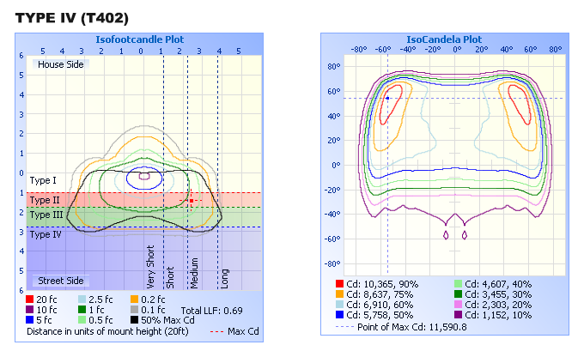The width and height of the screenshot is (584, 357).
Task: Click the IsoCandela Plot title
Action: point(443,39)
